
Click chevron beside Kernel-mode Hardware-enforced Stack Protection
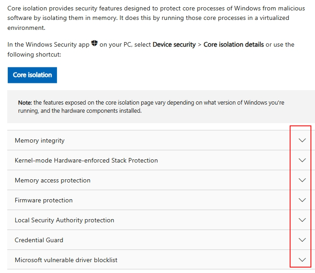[302, 160]
